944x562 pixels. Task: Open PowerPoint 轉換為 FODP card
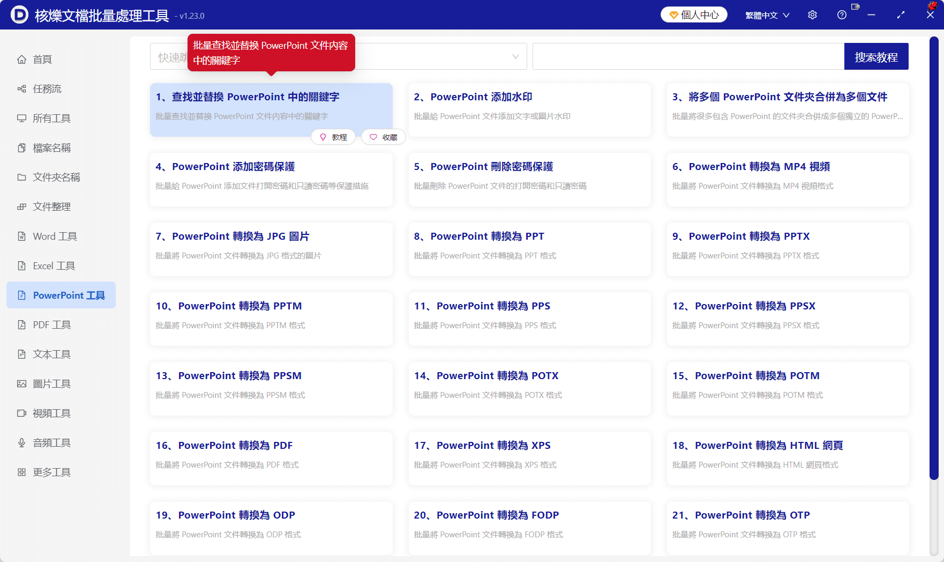529,528
